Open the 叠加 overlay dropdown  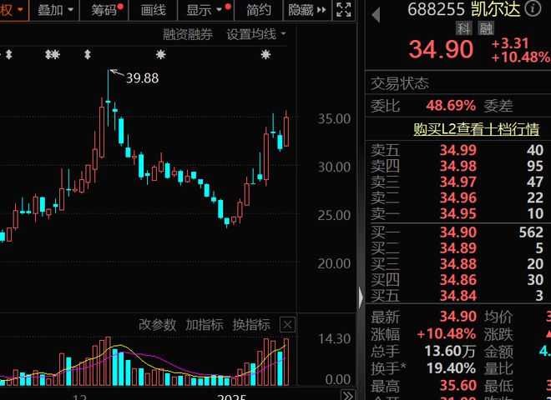pyautogui.click(x=55, y=10)
